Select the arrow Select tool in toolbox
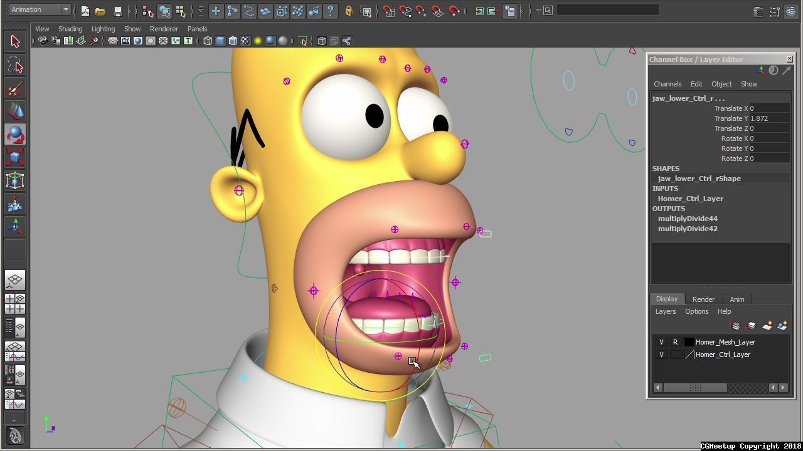Image resolution: width=803 pixels, height=451 pixels. [15, 41]
